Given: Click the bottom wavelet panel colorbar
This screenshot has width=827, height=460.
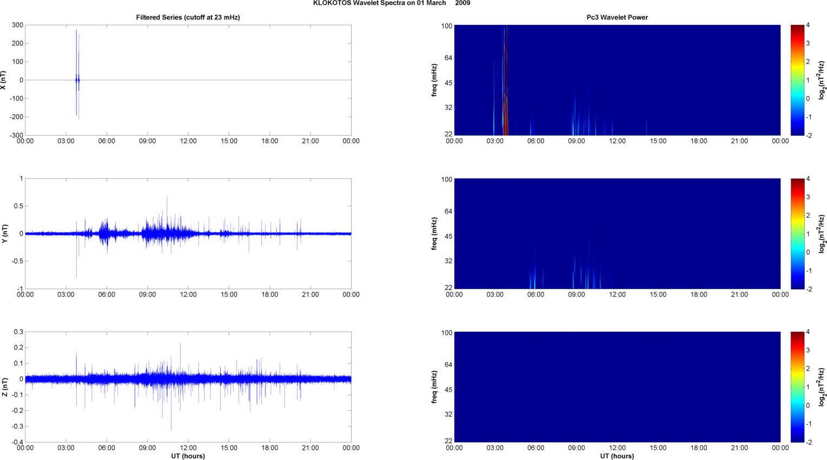Looking at the screenshot, I should [x=797, y=387].
